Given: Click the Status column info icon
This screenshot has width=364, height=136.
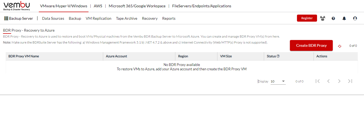Looking at the screenshot, I should [278, 56].
